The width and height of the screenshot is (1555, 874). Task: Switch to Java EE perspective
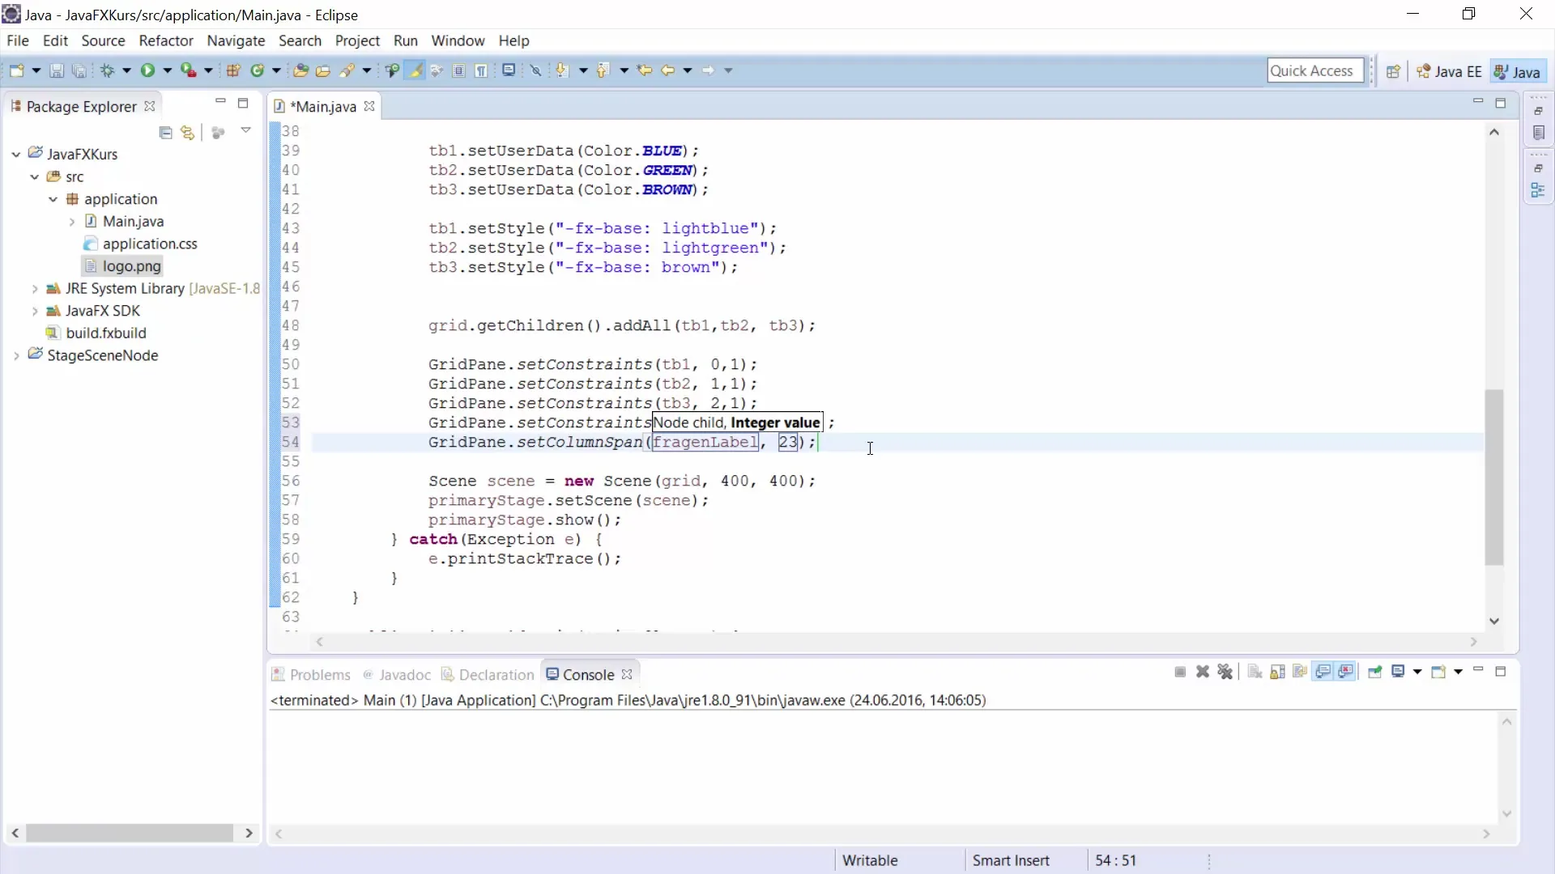pyautogui.click(x=1449, y=71)
